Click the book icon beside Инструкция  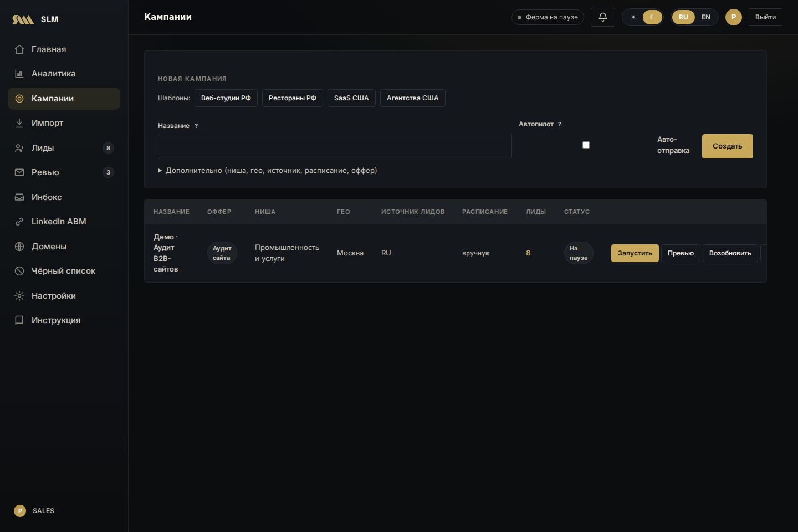[x=19, y=320]
